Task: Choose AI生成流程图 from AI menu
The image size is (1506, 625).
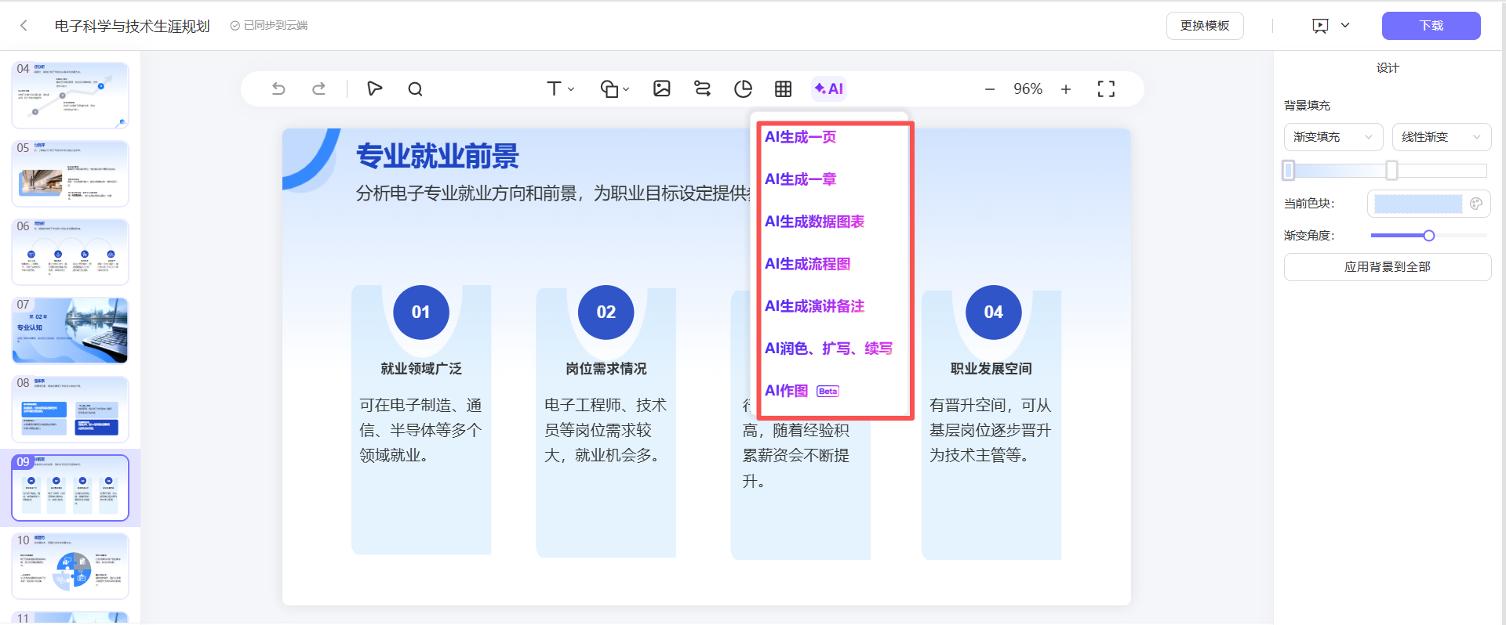Action: tap(807, 264)
